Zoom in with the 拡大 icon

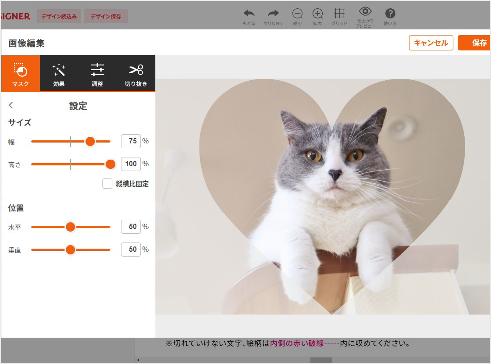point(317,14)
